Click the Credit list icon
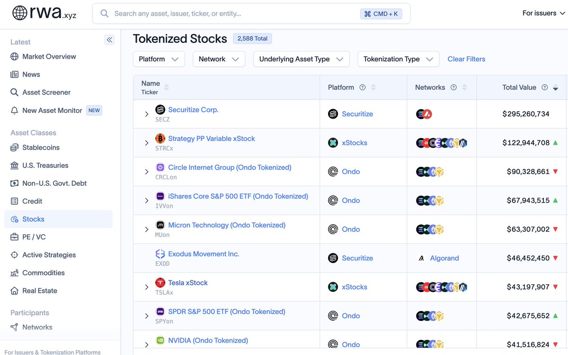 14,201
